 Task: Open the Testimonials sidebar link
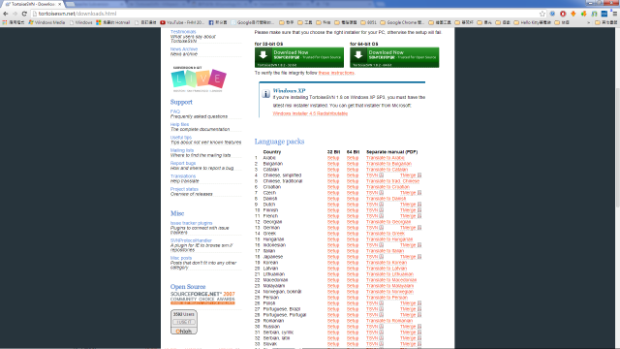tap(183, 32)
